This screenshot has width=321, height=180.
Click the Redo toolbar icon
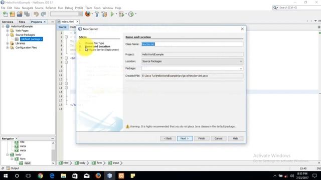point(43,14)
